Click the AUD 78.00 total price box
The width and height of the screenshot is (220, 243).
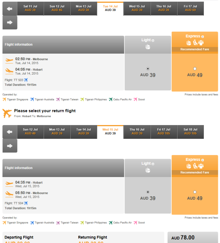(193, 238)
